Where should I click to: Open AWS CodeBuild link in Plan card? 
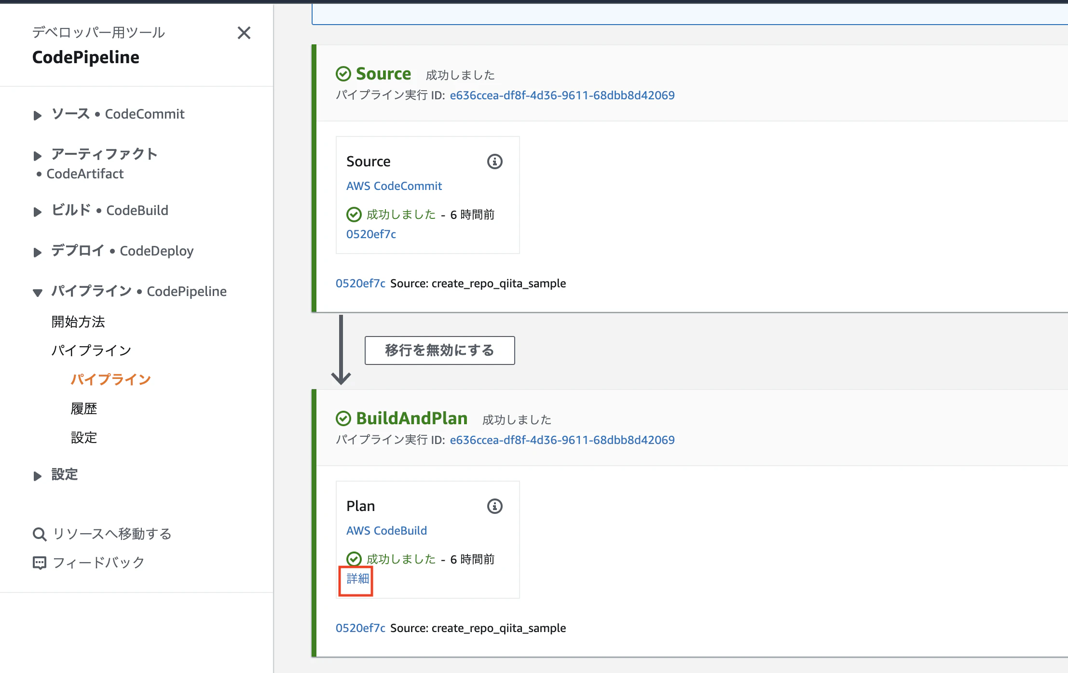click(x=386, y=531)
